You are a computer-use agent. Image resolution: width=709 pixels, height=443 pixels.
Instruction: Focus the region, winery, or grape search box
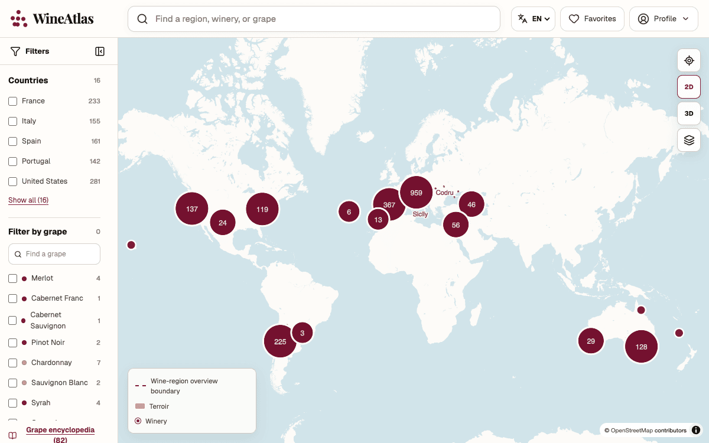pos(314,19)
